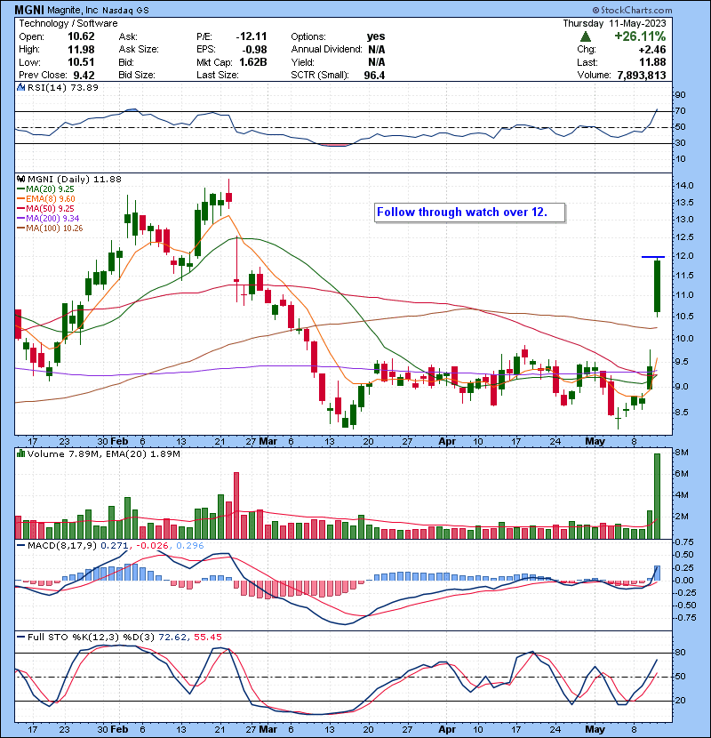Click the MACD 0.50 axis label

coord(684,555)
